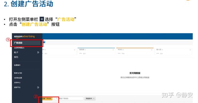
Task: Expand the 筛选条件 dropdown
Action: tap(90, 99)
